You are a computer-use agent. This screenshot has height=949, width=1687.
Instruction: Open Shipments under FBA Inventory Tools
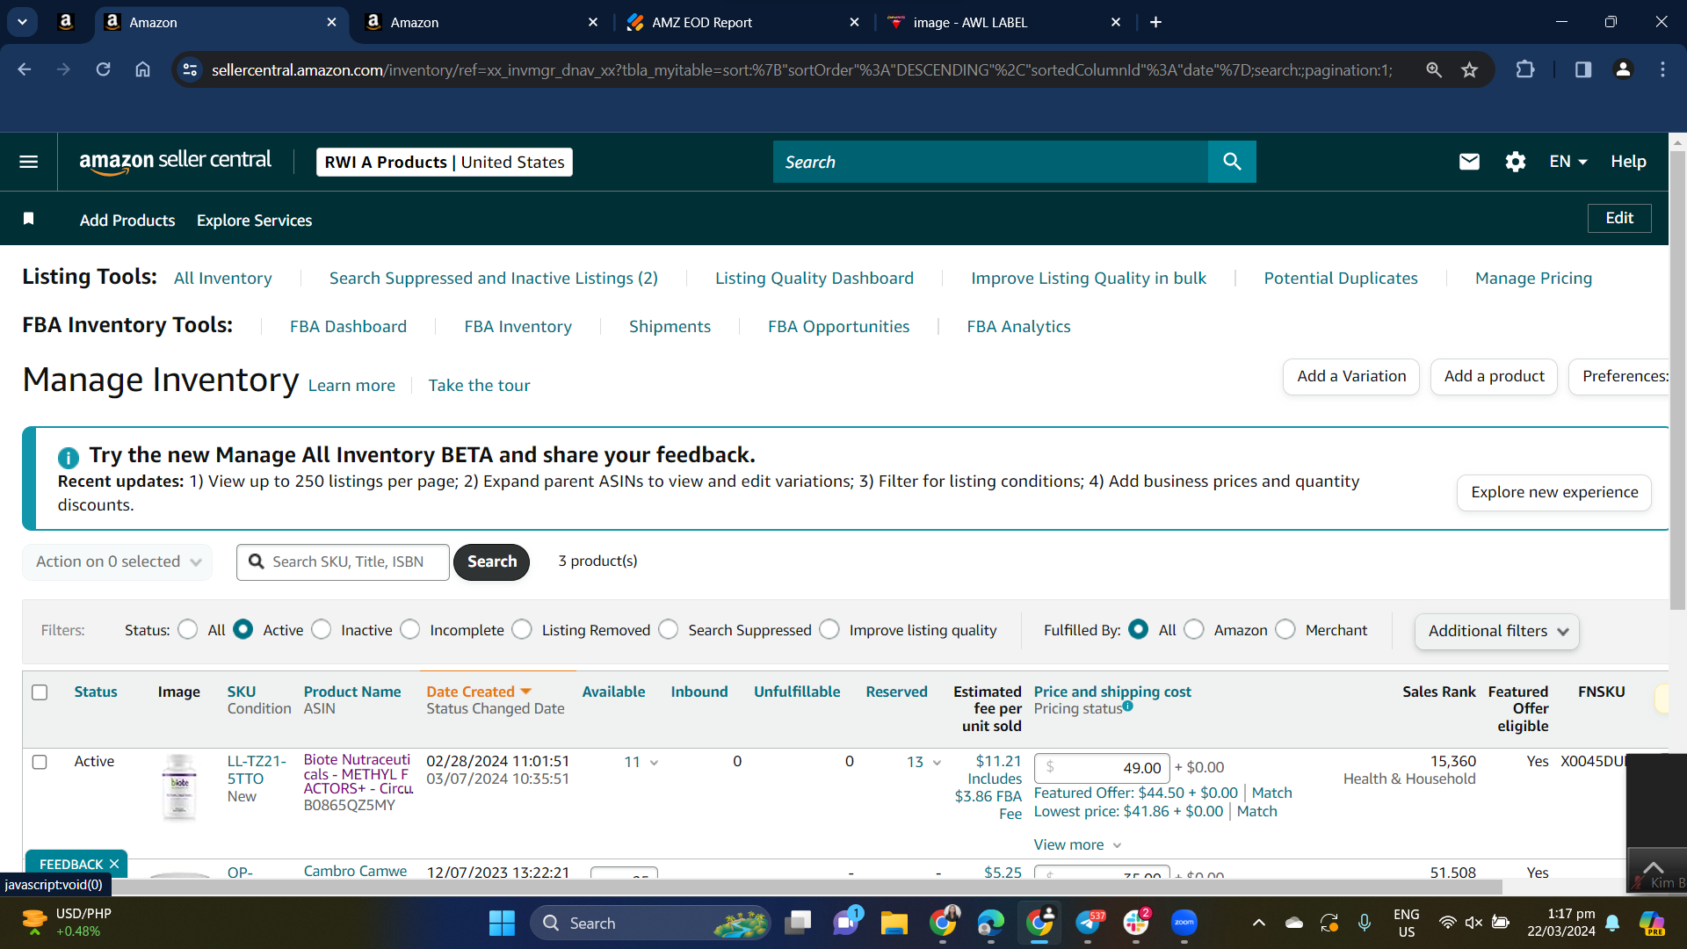tap(670, 326)
